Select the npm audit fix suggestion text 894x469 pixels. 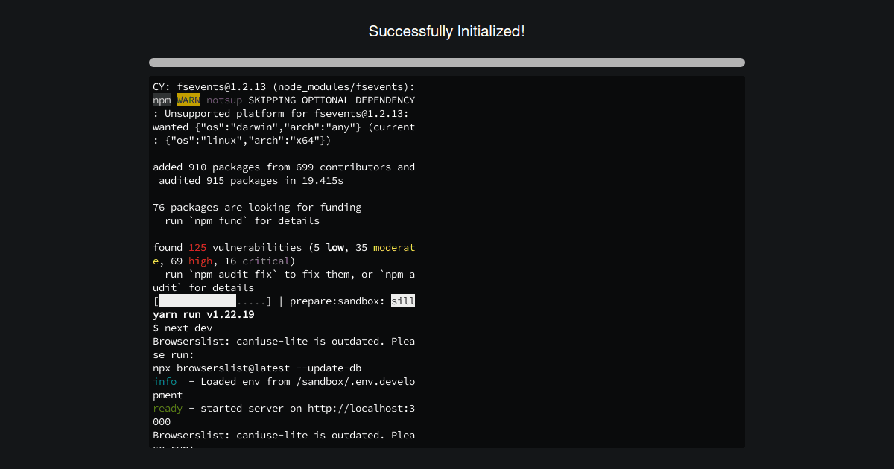pyautogui.click(x=233, y=274)
